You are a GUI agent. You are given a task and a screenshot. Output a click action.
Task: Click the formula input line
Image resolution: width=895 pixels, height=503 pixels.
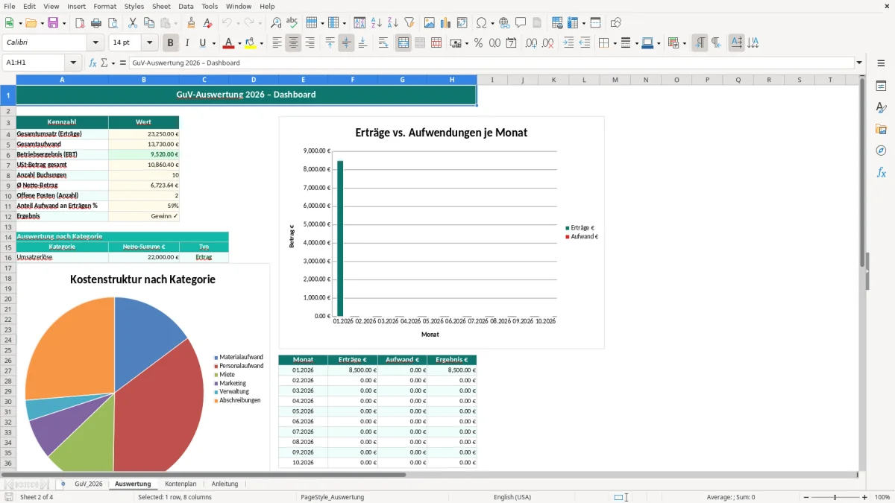click(492, 63)
